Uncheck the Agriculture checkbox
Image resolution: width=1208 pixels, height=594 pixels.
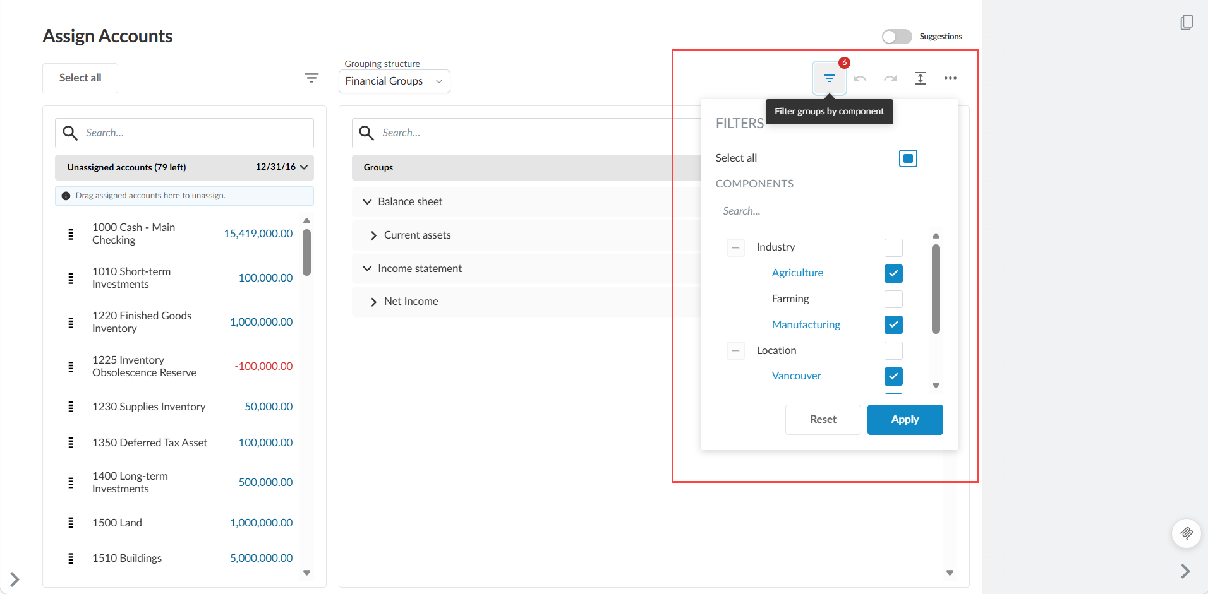pos(893,273)
